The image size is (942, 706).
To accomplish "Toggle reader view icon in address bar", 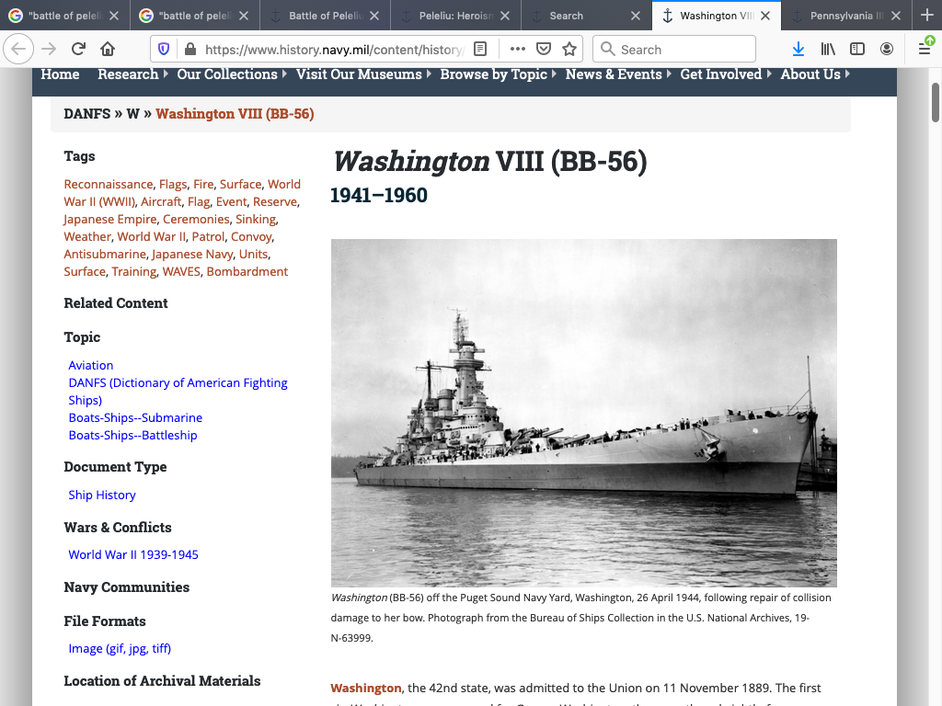I will coord(480,50).
